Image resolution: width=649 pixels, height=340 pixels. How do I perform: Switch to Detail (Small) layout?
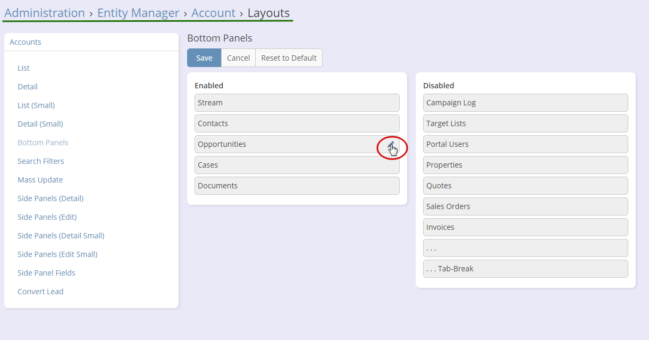(40, 124)
